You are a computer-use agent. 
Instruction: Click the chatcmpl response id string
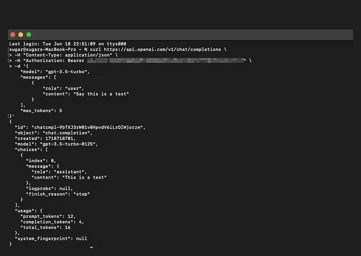click(x=87, y=127)
